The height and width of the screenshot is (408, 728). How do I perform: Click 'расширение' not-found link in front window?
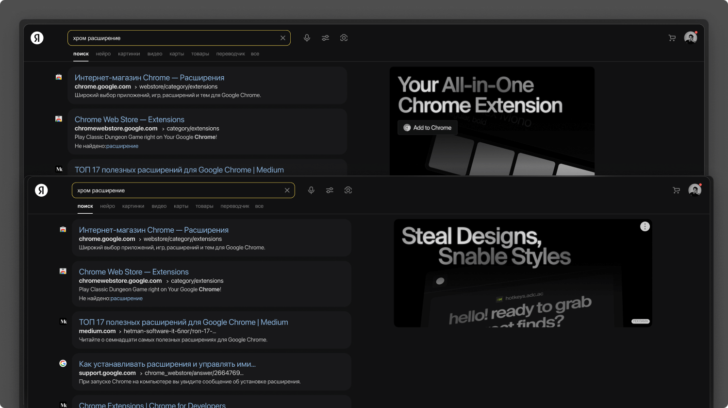(126, 299)
